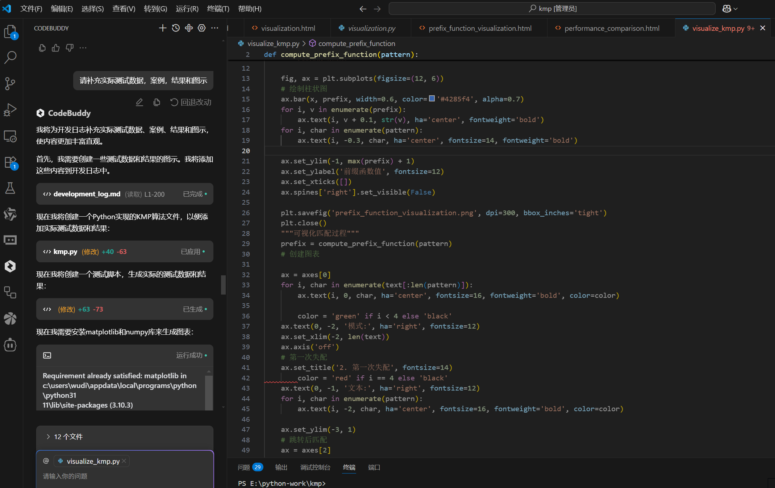The height and width of the screenshot is (488, 775).
Task: Open the 已生成 modification card +63 -73
Action: [x=125, y=309]
